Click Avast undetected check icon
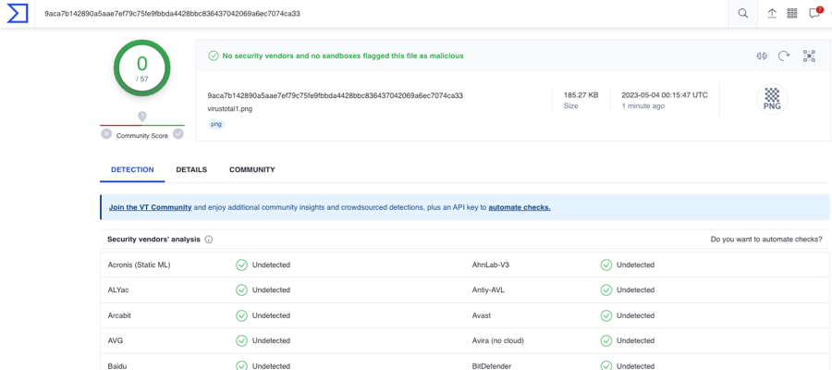 tap(606, 315)
